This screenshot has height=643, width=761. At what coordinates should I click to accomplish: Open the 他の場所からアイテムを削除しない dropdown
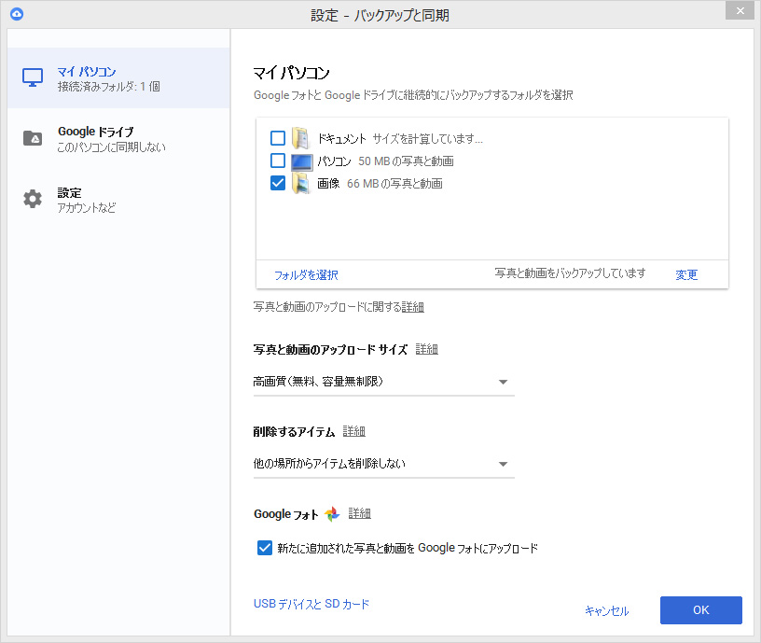click(x=384, y=464)
